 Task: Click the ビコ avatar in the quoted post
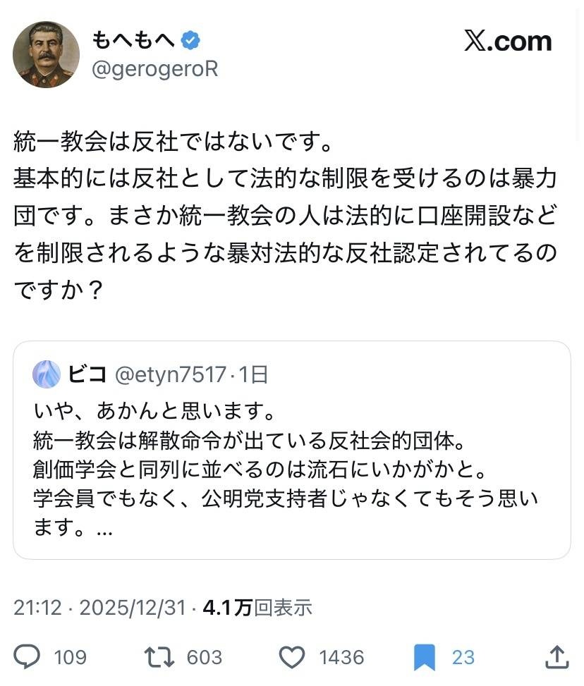click(x=47, y=374)
